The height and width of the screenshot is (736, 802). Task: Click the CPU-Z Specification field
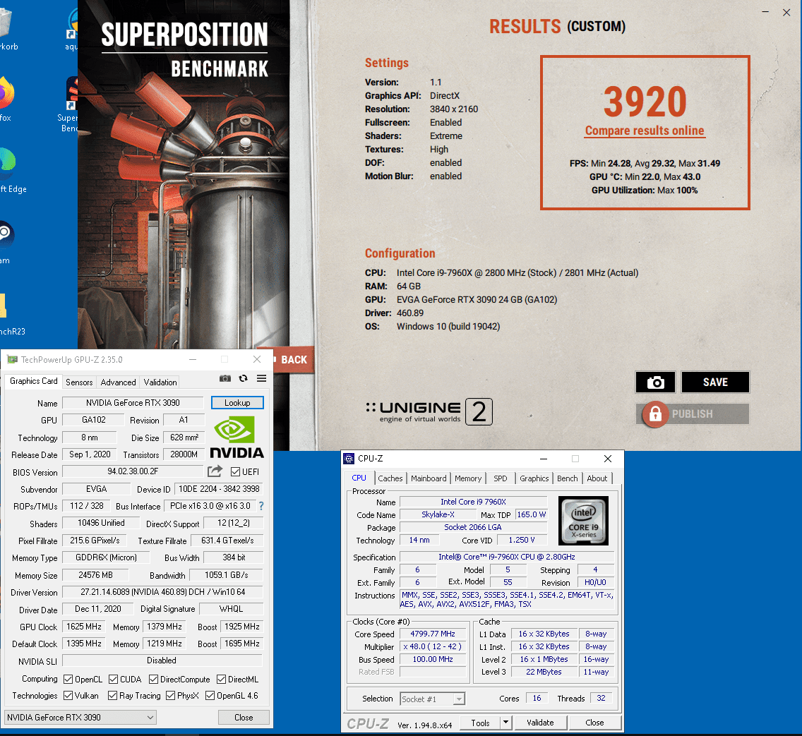506,557
